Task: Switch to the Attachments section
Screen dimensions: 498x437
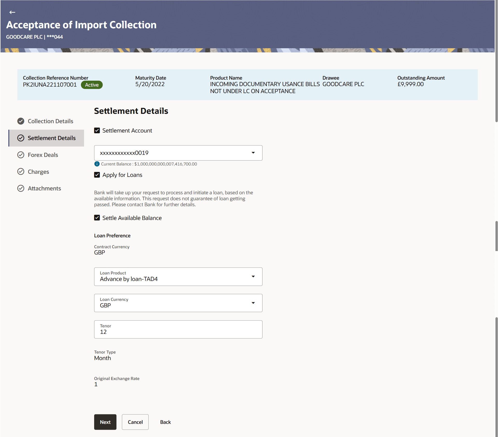Action: 44,188
